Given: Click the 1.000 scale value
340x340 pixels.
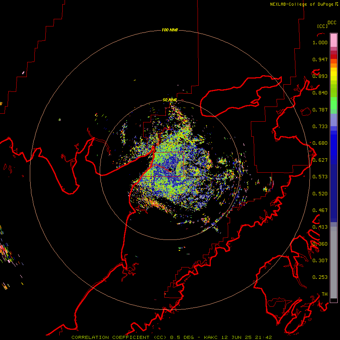Looking at the screenshot, I should click(x=320, y=42).
